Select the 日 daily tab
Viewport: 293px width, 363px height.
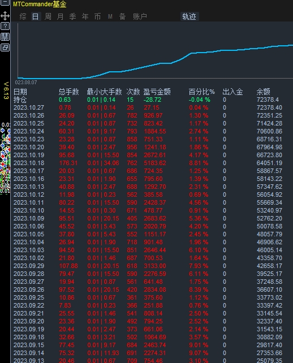tap(36, 16)
